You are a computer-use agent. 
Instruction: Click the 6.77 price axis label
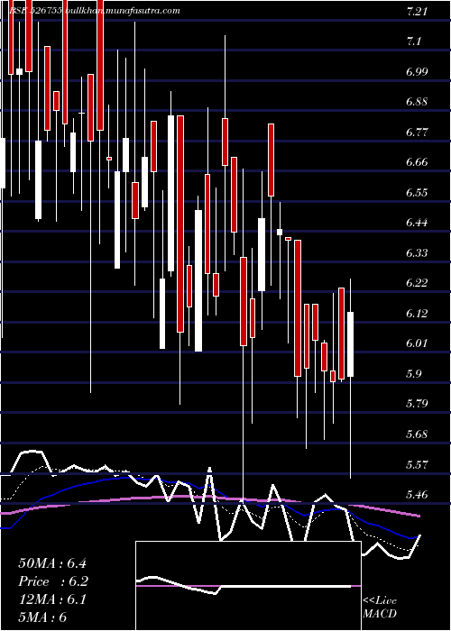417,132
